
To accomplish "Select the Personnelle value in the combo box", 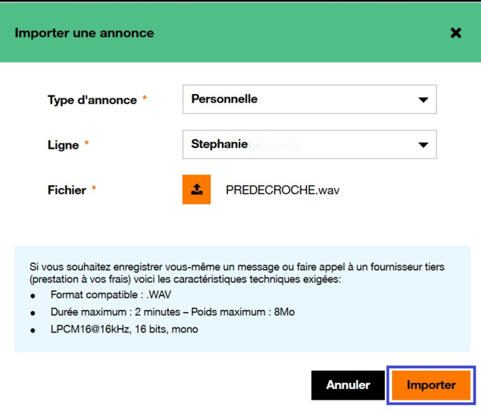I will (224, 99).
